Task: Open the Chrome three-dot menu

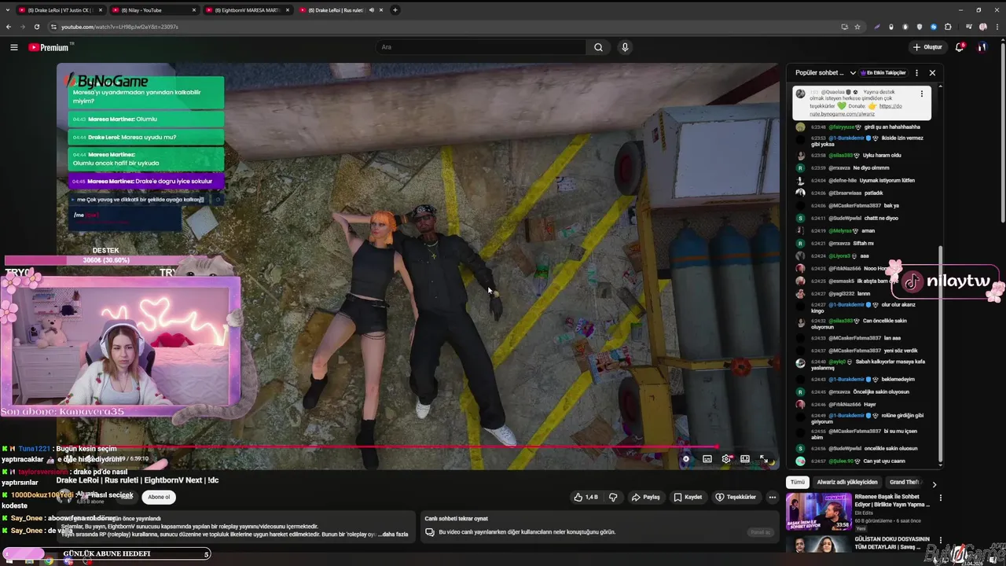Action: pos(997,27)
